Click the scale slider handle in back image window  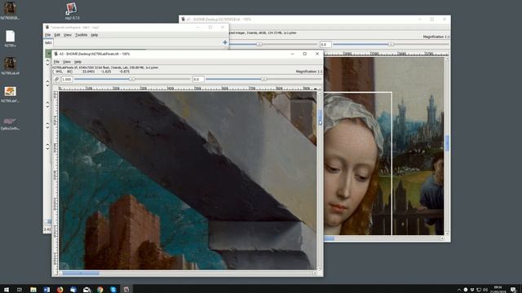coord(259,44)
